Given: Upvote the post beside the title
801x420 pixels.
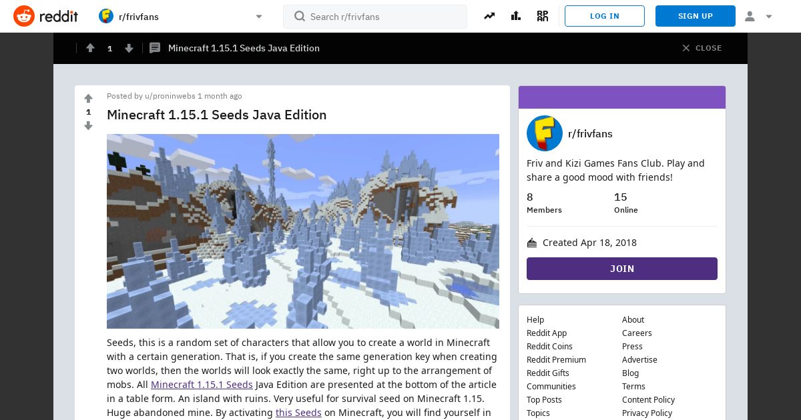Looking at the screenshot, I should [88, 99].
